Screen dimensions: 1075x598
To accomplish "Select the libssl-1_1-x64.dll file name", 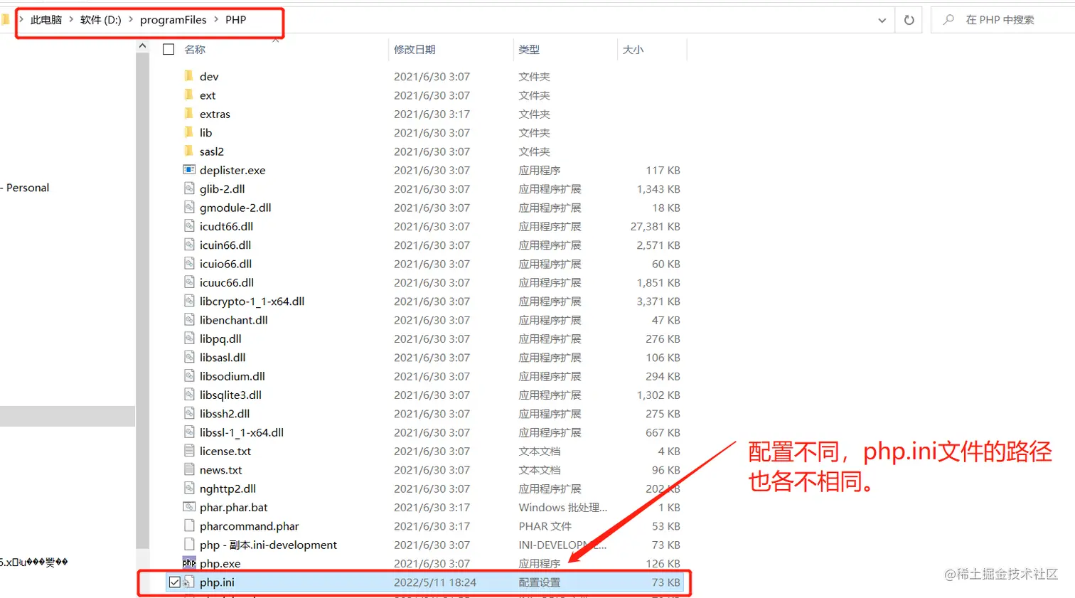I will coord(242,432).
